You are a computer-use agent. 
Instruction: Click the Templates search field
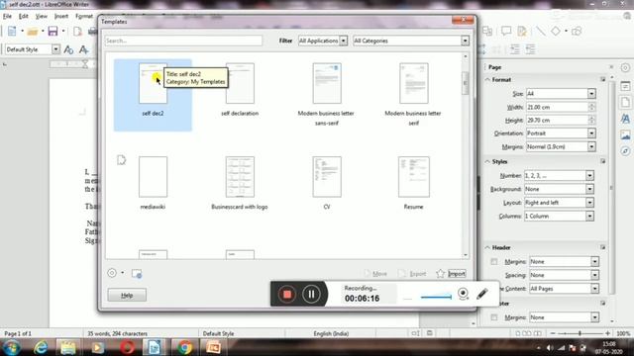click(x=183, y=41)
